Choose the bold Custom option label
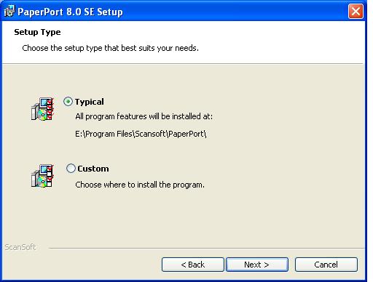This screenshot has width=373, height=282. click(93, 169)
